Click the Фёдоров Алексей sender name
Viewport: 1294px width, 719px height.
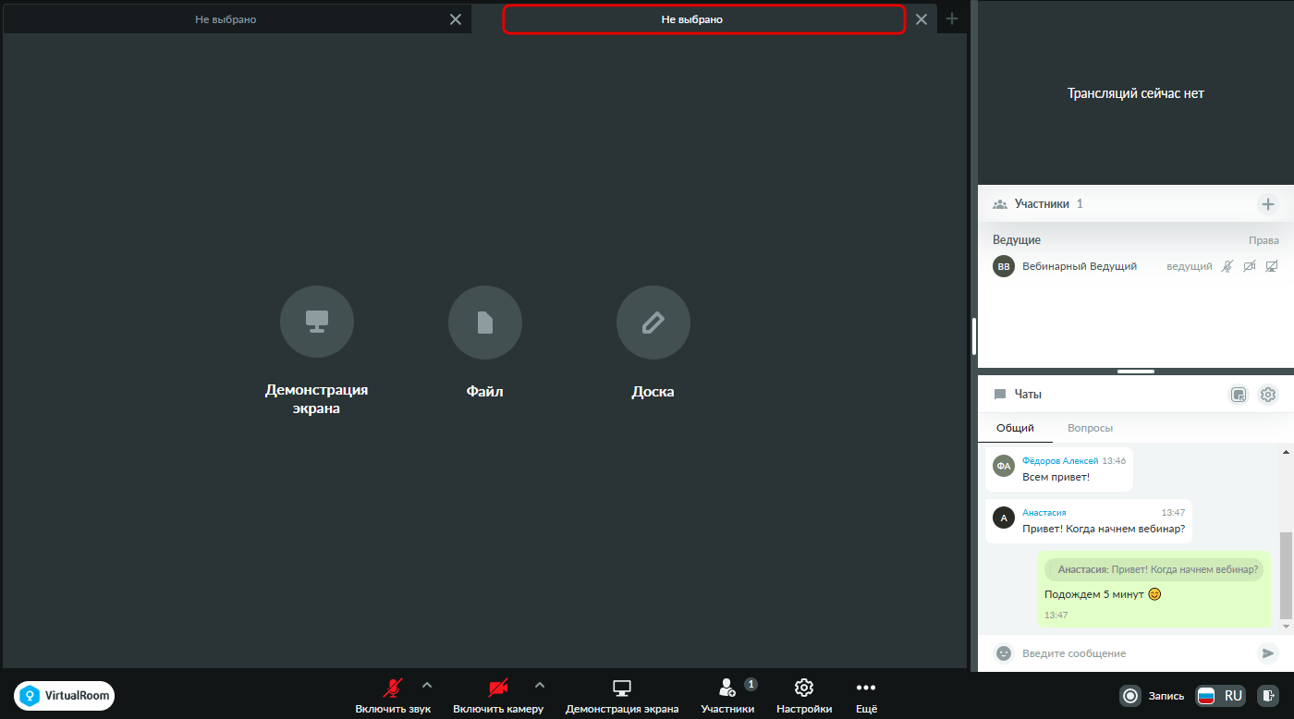(x=1060, y=460)
